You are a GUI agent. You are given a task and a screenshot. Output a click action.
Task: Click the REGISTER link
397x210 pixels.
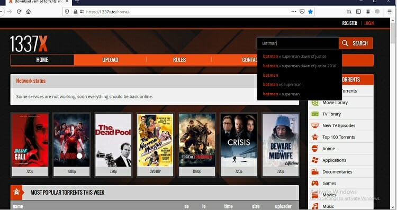tap(349, 23)
